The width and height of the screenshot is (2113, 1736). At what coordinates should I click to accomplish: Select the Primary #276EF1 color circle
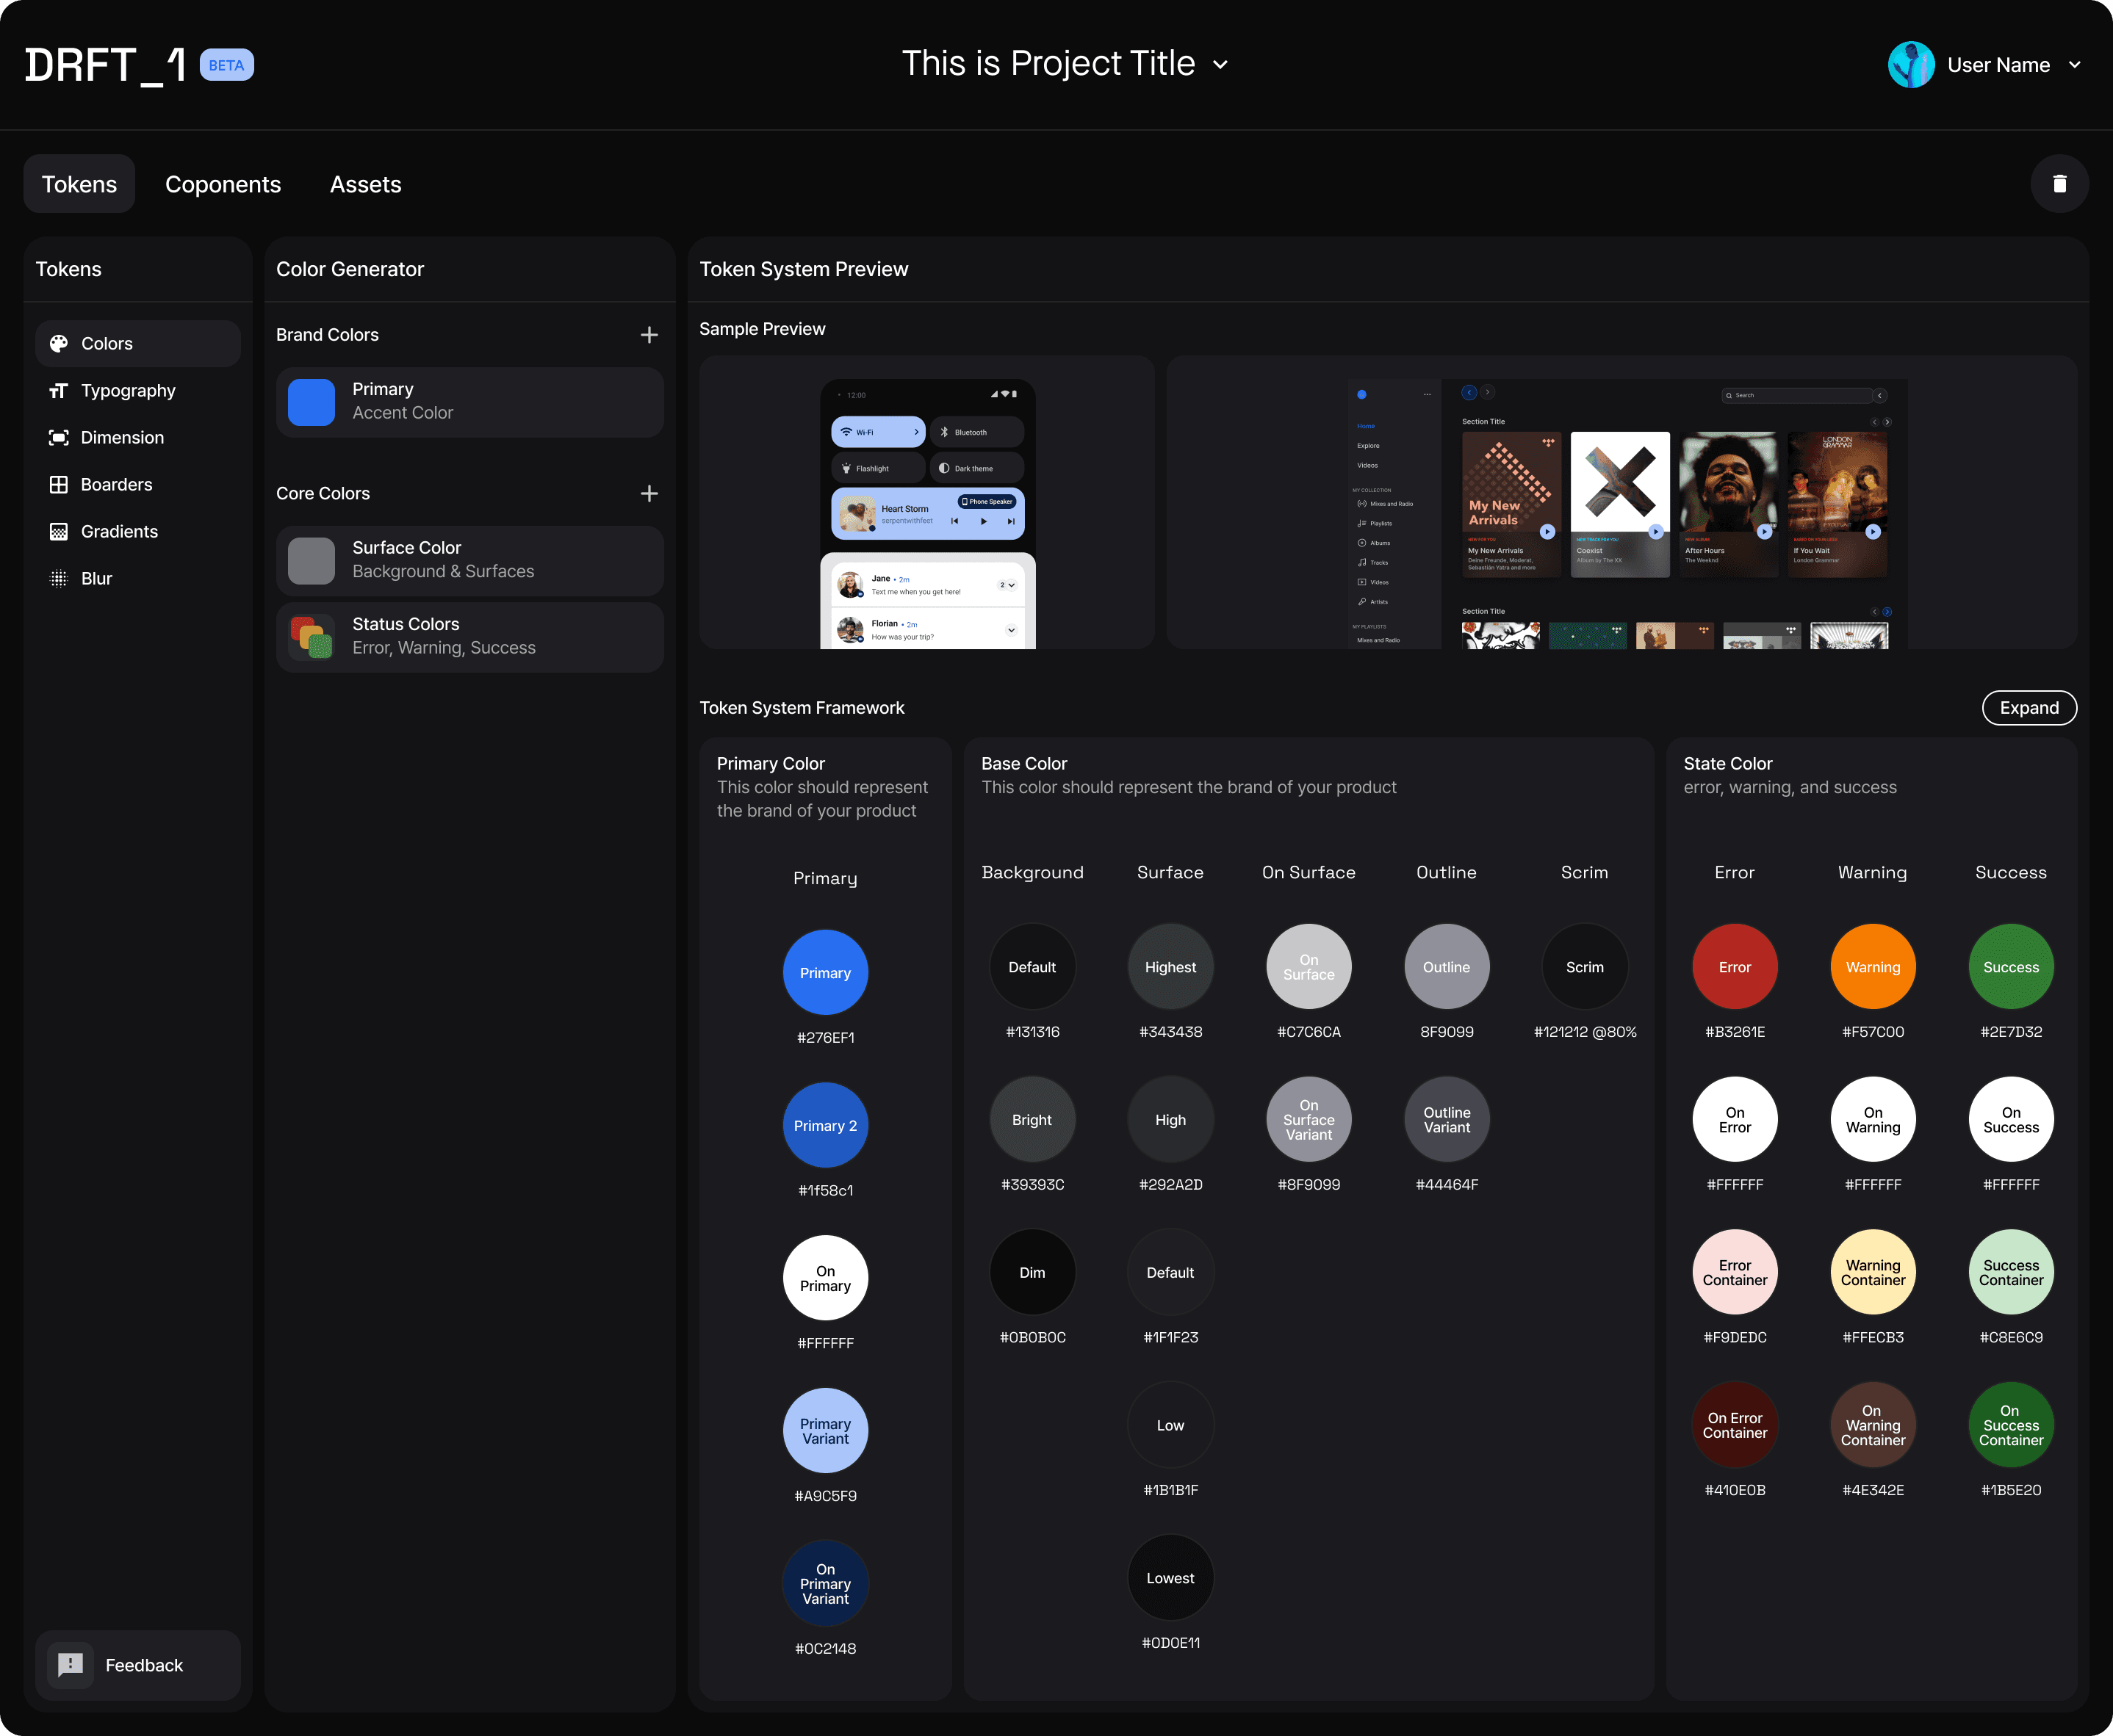(825, 973)
